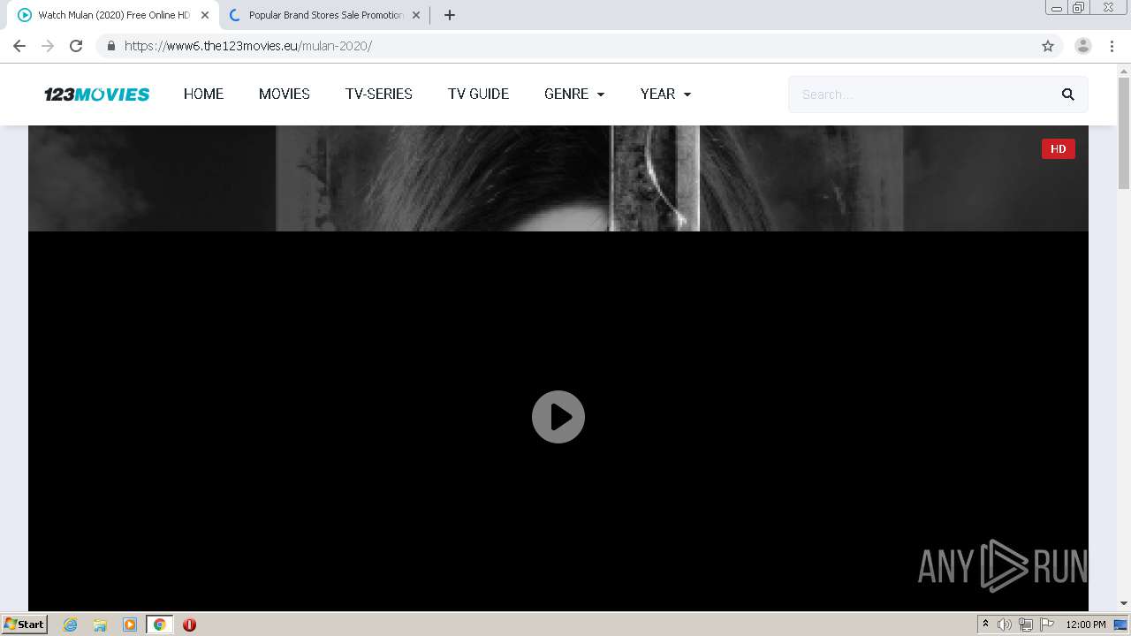Open Chrome three-dot menu
The height and width of the screenshot is (636, 1131).
[1112, 46]
